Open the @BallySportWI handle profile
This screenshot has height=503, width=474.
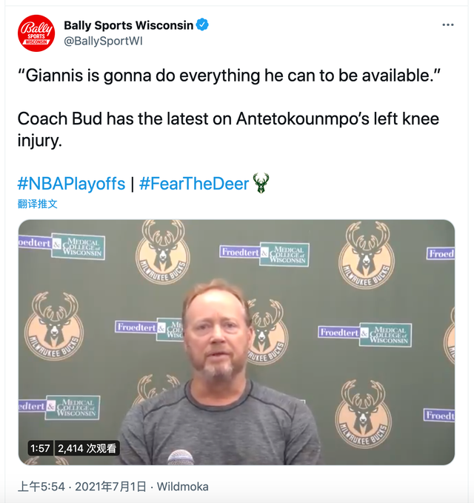103,41
